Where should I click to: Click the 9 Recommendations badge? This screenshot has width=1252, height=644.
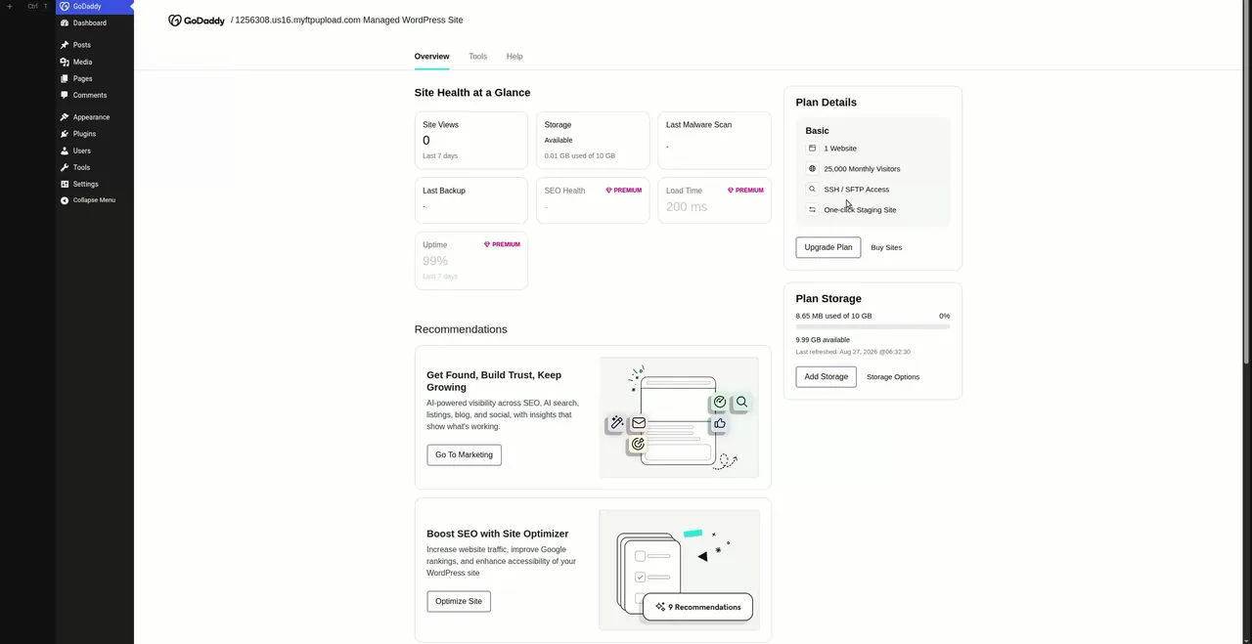tap(697, 607)
